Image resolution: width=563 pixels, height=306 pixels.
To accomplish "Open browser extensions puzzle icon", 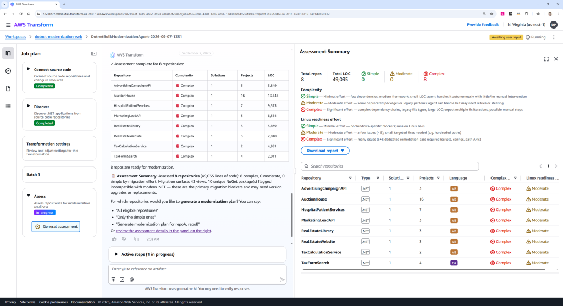I will [x=526, y=14].
